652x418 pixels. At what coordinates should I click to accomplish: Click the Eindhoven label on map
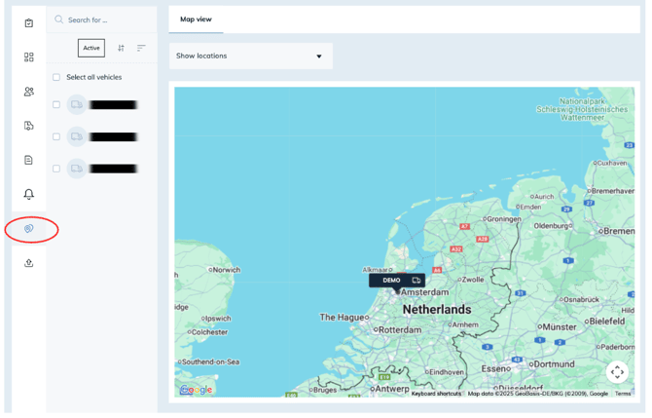[x=447, y=372]
